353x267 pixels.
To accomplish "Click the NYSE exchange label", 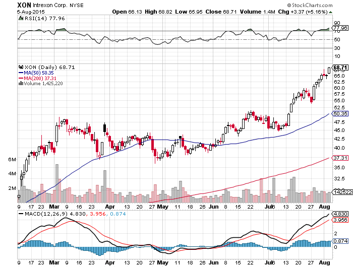I will pyautogui.click(x=76, y=6).
